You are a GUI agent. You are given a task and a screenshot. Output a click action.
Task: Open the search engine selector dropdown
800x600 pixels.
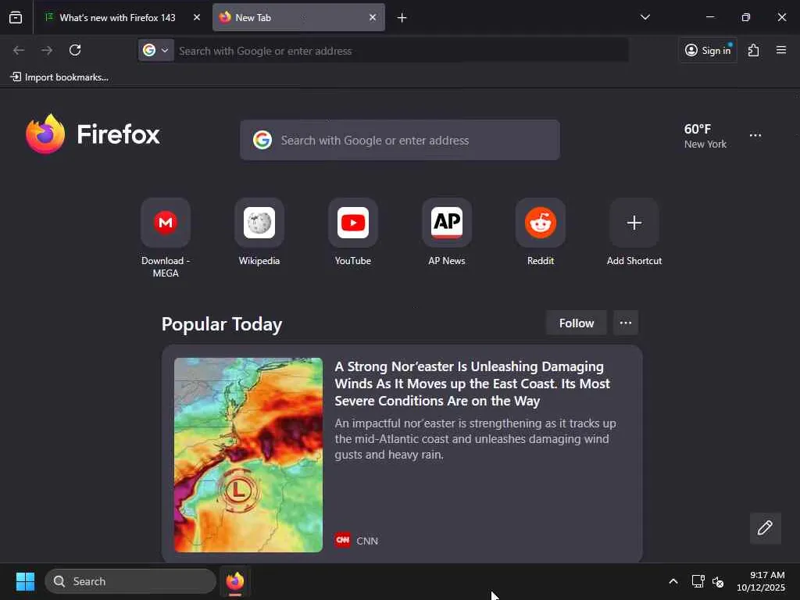[156, 51]
